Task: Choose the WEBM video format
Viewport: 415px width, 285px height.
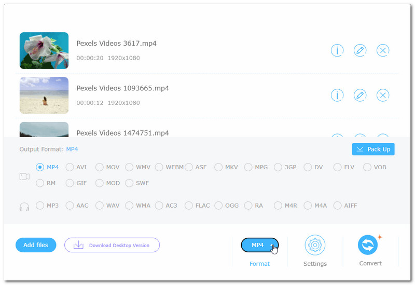Action: click(159, 167)
